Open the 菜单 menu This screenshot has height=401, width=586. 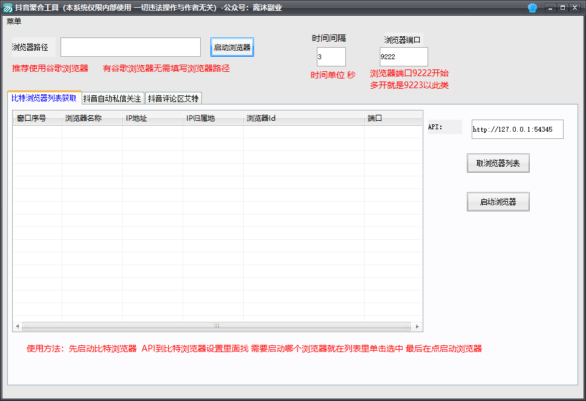13,21
